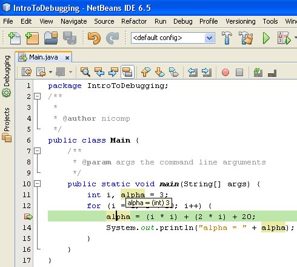The height and width of the screenshot is (267, 297).
Task: Run Main Project with green arrow
Action: tap(266, 38)
